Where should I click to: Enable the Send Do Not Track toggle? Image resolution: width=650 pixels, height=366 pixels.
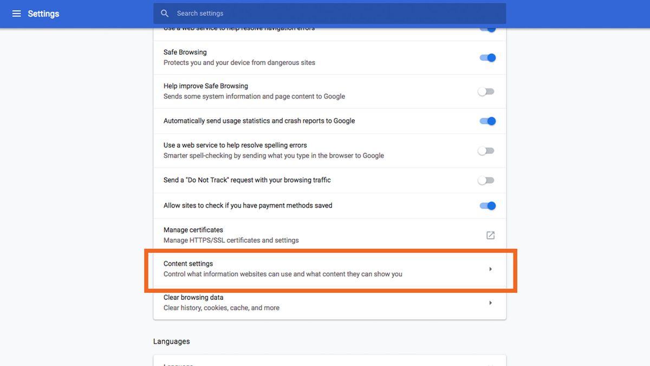pyautogui.click(x=485, y=180)
